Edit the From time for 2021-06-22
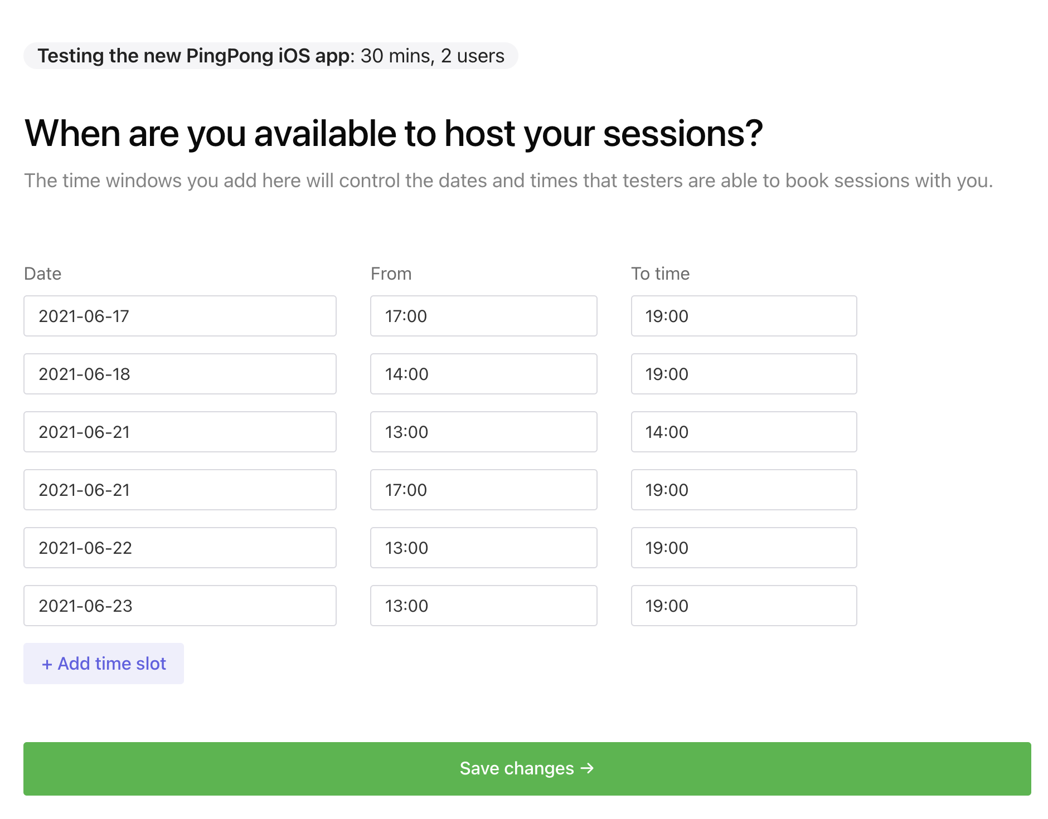The height and width of the screenshot is (819, 1048). 484,548
